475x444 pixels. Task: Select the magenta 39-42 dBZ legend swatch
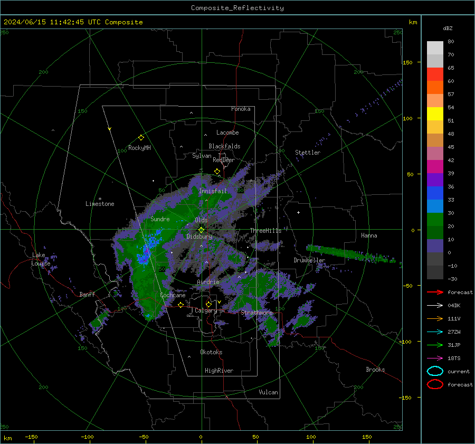tap(435, 167)
